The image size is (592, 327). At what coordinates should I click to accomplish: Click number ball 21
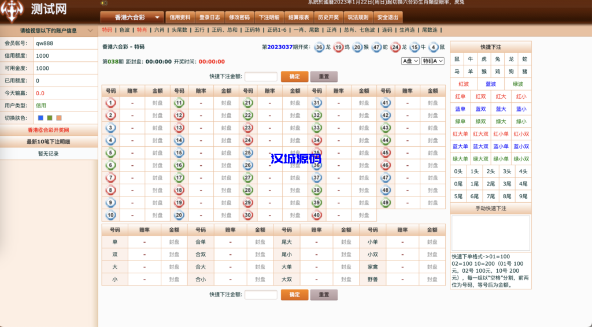pos(247,103)
